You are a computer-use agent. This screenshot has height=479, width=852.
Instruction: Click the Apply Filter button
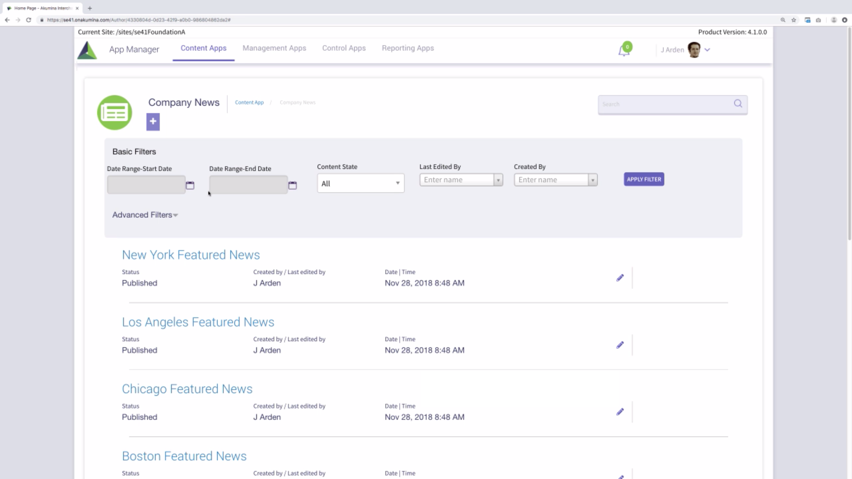(x=643, y=179)
